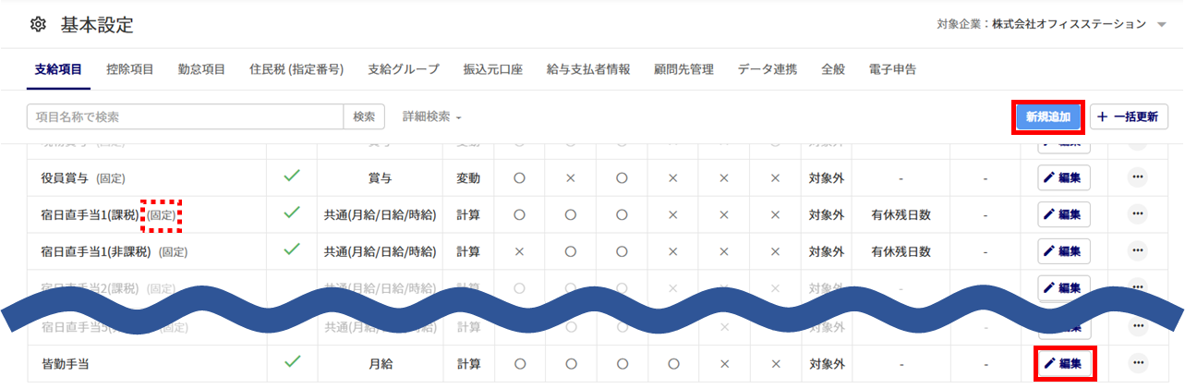Viewport: 1185px width, 389px height.
Task: Click the gear icon beside 基本設定
Action: click(38, 25)
